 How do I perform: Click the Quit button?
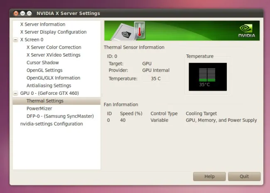(244, 176)
